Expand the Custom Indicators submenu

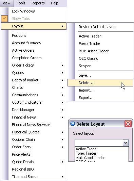click(x=34, y=102)
